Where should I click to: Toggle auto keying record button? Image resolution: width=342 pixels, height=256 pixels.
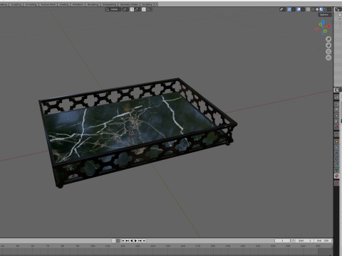(114, 240)
